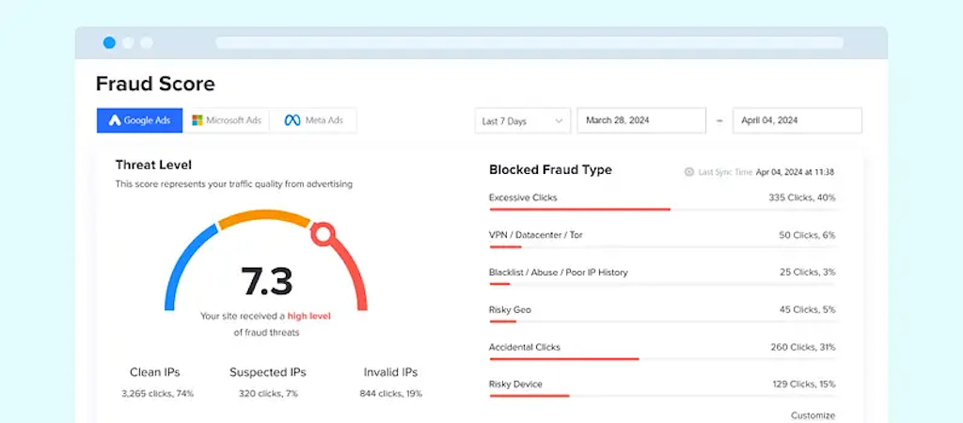This screenshot has width=963, height=423.
Task: Switch to the Meta Ads tab
Action: [313, 120]
